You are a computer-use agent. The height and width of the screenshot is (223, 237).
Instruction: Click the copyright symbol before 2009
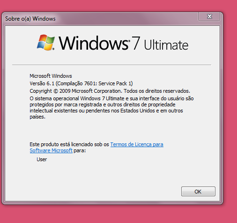(56, 91)
